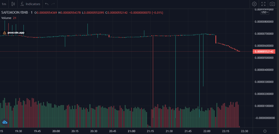Enter fullscreen chart mode

click(x=263, y=4)
